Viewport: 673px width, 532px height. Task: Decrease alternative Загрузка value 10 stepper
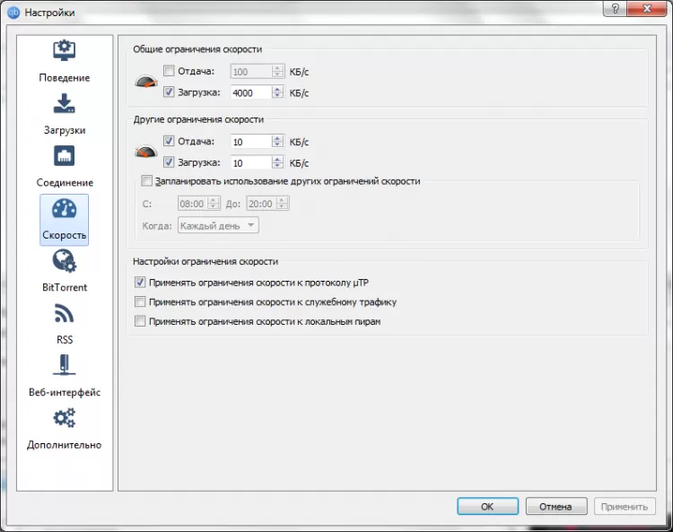pos(277,166)
